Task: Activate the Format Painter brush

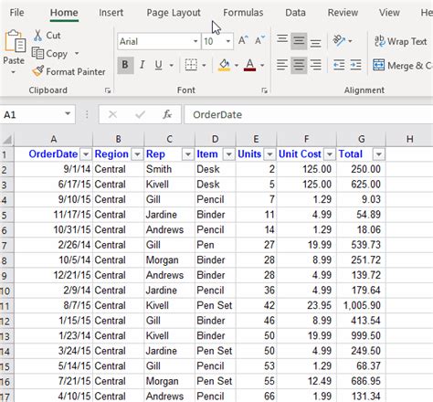Action: pos(38,71)
